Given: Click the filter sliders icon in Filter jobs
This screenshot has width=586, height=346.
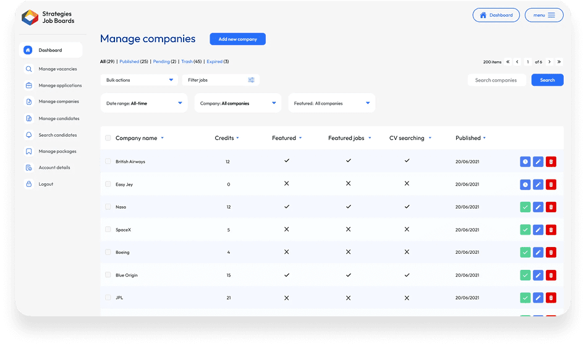Looking at the screenshot, I should pos(252,80).
